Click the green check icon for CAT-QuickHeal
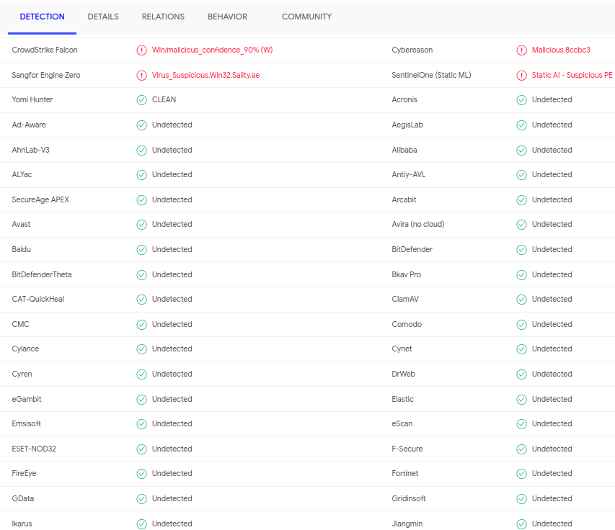615x530 pixels. [141, 300]
